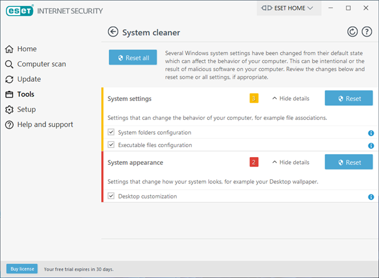
Task: Maximize the ESET window
Action: pyautogui.click(x=348, y=8)
